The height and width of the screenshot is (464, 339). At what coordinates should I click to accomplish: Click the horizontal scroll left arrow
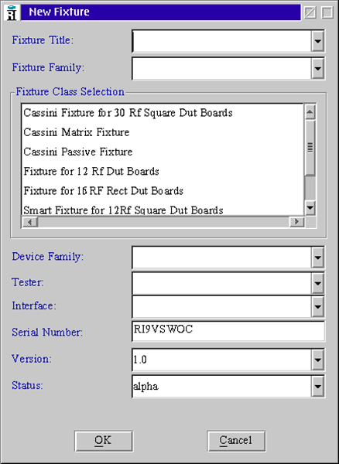click(x=30, y=222)
